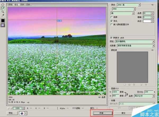Viewport: 159px width, 117px height.
Task: Select the Slice Select tool
Action: tap(3, 9)
